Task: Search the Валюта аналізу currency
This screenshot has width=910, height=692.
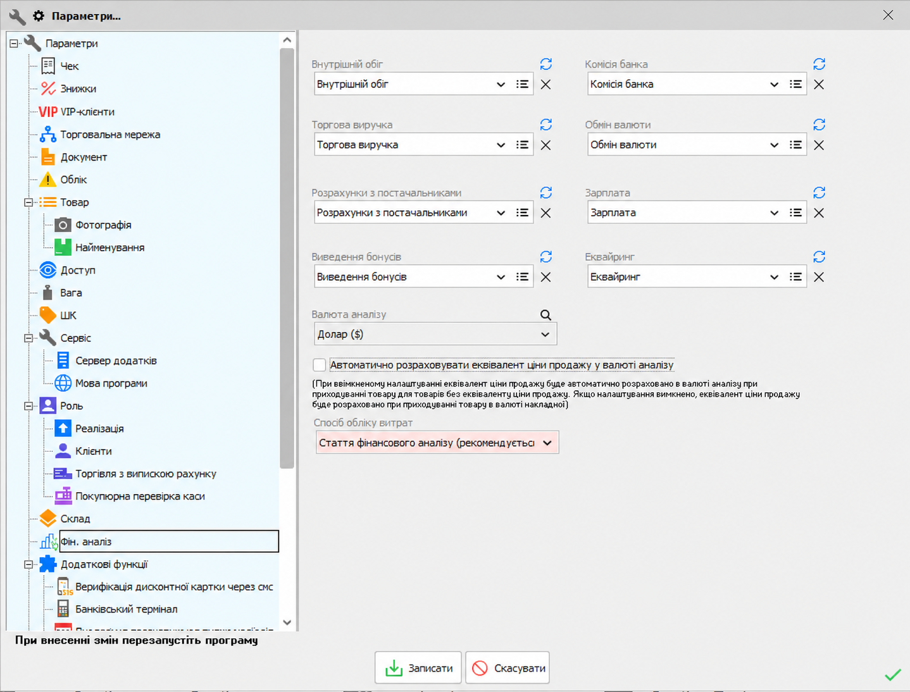Action: [x=545, y=314]
